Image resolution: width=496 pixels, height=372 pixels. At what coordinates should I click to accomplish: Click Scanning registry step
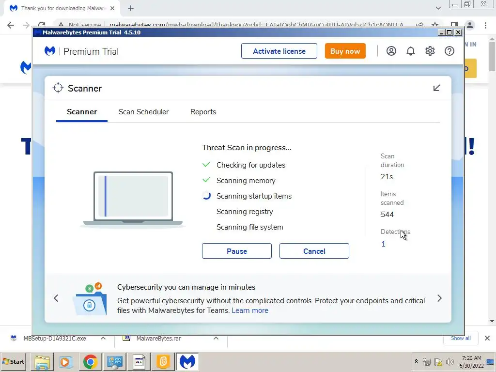click(245, 212)
